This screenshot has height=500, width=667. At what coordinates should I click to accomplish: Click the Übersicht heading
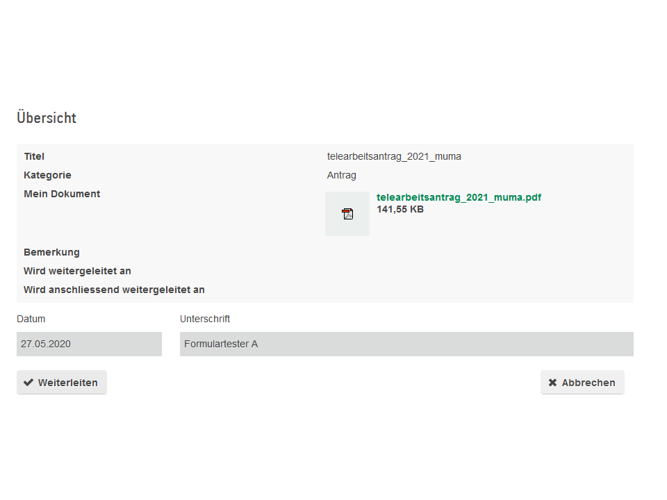tap(47, 118)
